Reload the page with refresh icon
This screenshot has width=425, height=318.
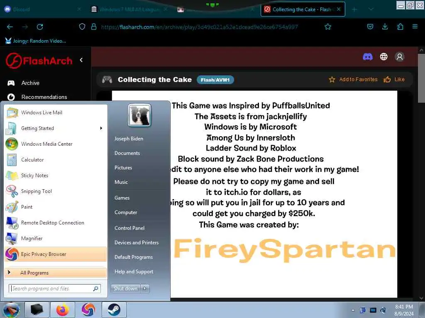tap(40, 27)
